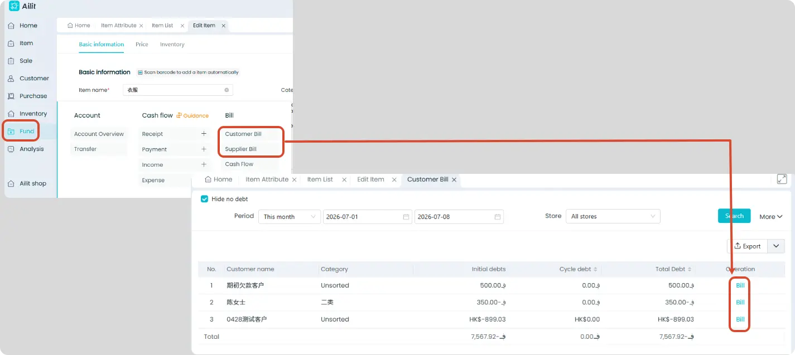Click the plus icon beside Receipt

click(x=204, y=134)
